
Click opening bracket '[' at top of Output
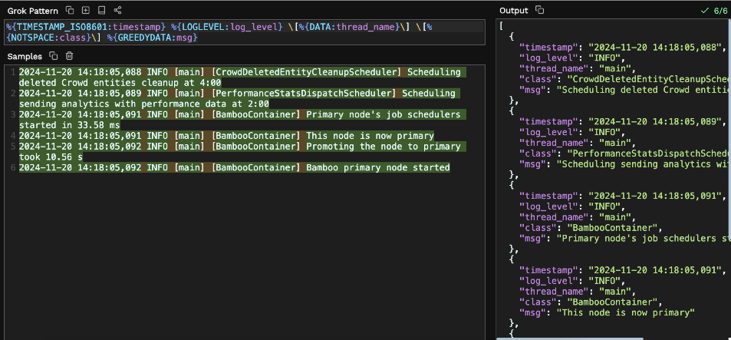(x=501, y=26)
